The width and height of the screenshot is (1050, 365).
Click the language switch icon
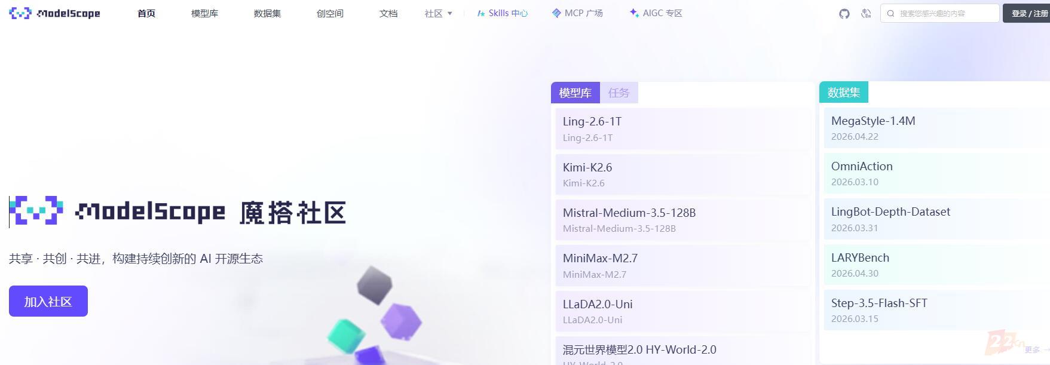pyautogui.click(x=866, y=13)
